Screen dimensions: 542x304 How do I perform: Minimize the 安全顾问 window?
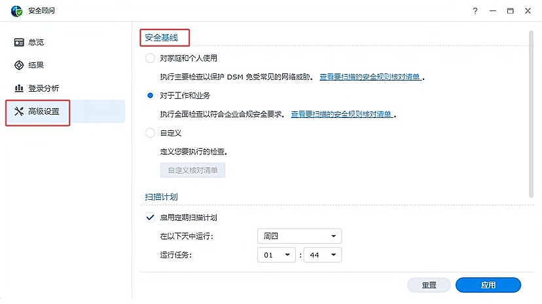[492, 10]
